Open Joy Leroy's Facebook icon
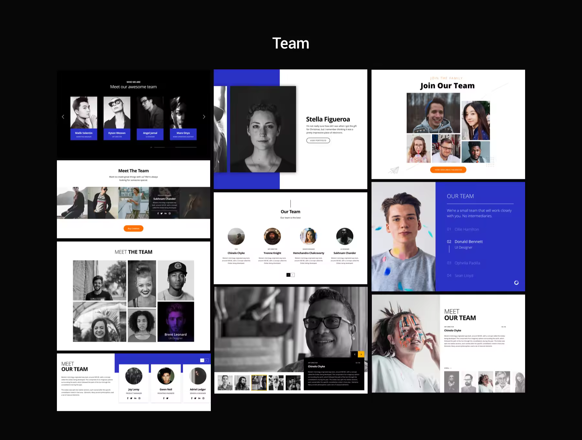This screenshot has height=440, width=582. [128, 398]
